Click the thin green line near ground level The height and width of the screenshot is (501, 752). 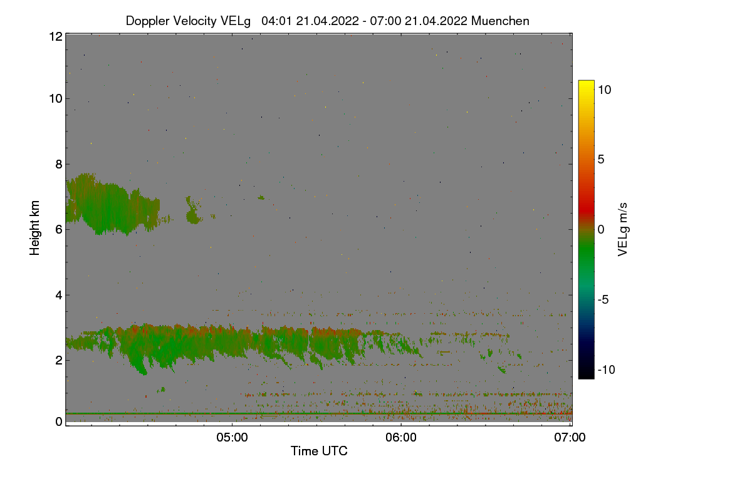pos(319,413)
